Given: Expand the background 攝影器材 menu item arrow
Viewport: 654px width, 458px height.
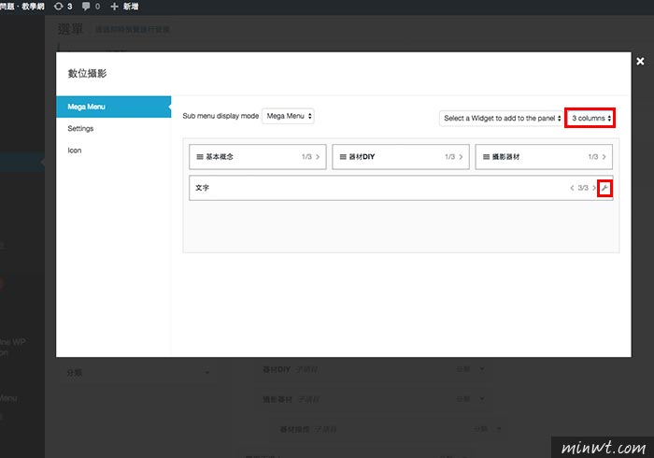Looking at the screenshot, I should coord(482,399).
